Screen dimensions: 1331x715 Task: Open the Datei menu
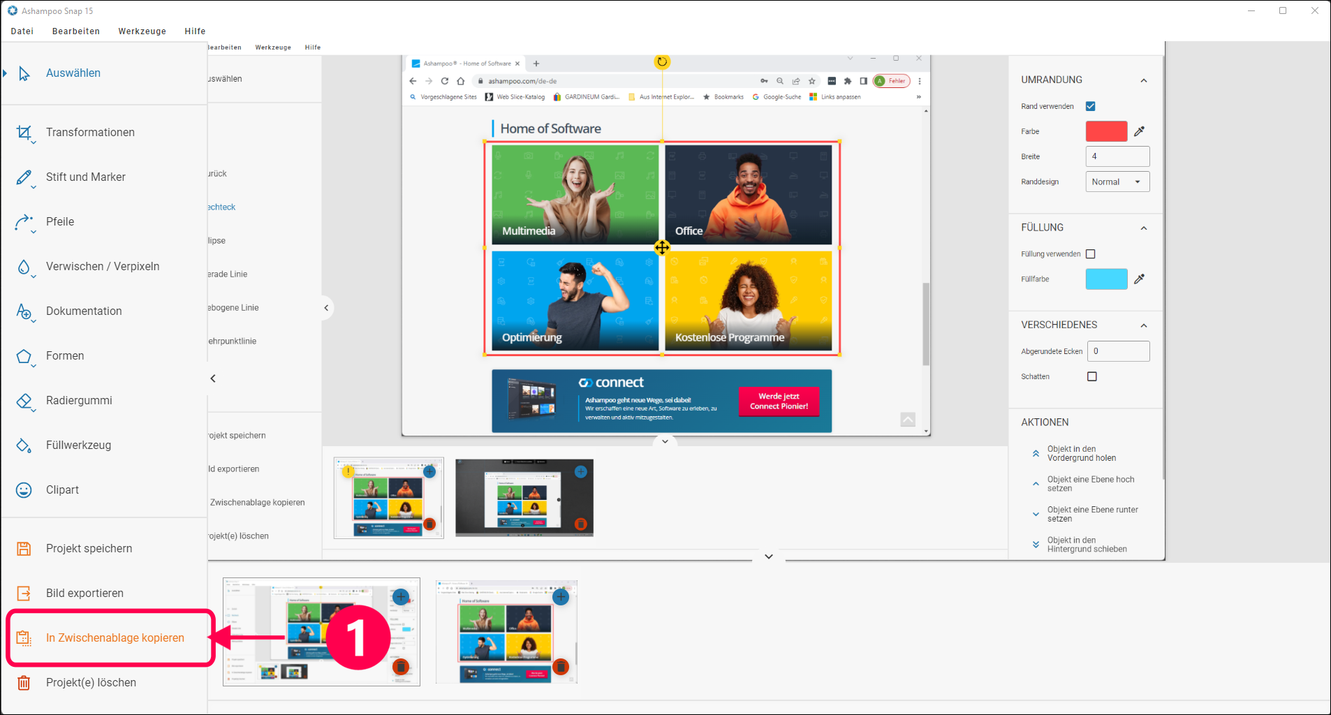coord(22,31)
